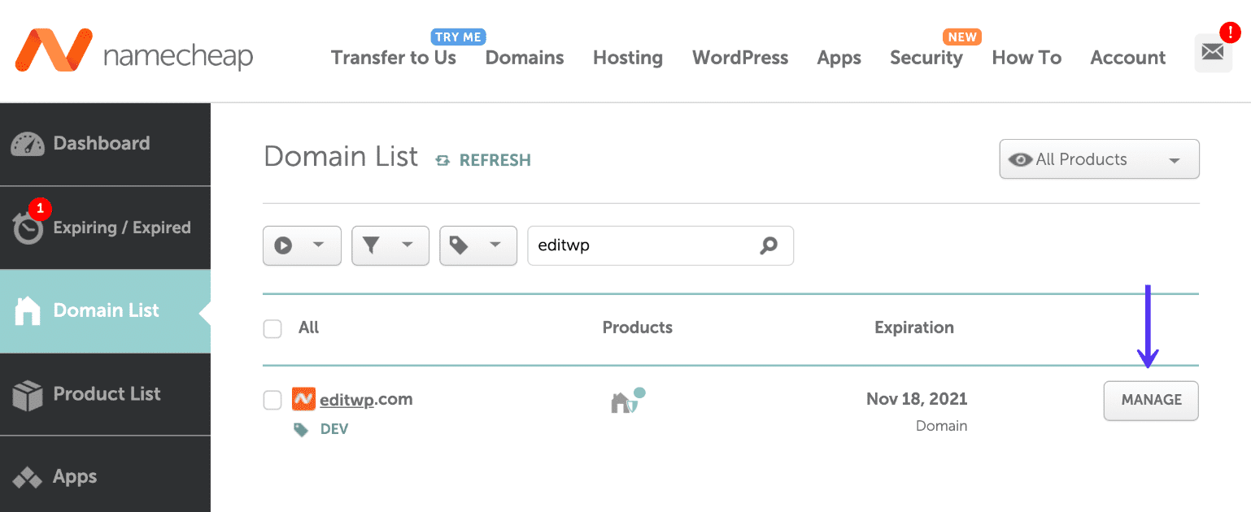Open the bulk actions dropdown
Viewport: 1251px width, 512px height.
coord(302,245)
